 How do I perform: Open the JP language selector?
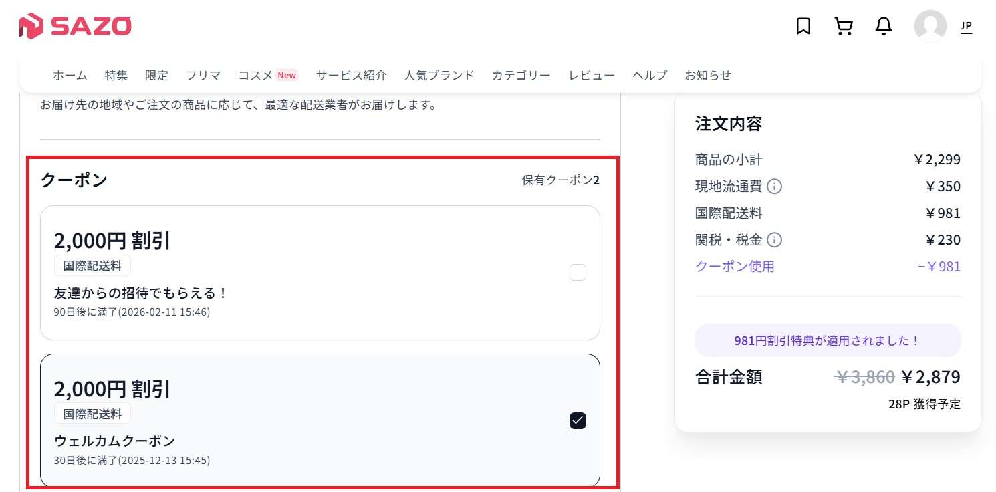coord(966,27)
